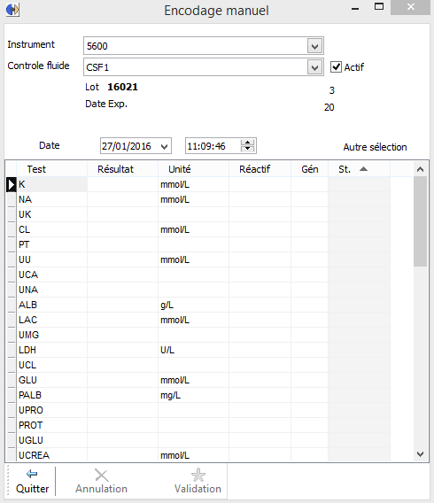
Task: Click the Résultat cell for GLU
Action: [122, 380]
